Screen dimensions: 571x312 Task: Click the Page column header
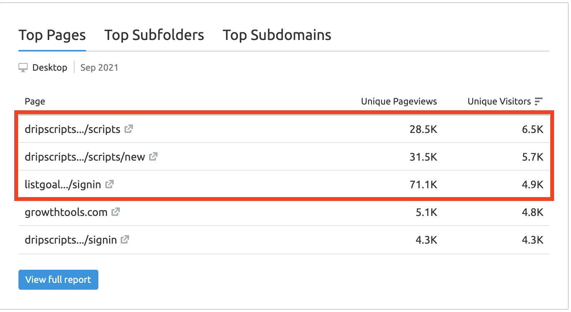(x=35, y=101)
